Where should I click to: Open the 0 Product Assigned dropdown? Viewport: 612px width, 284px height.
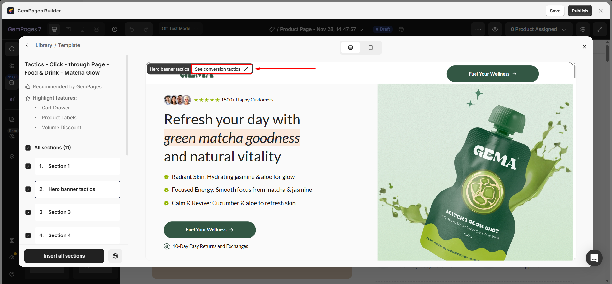538,29
